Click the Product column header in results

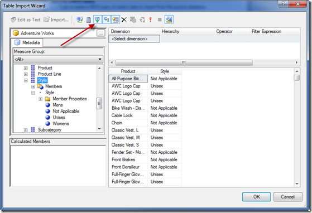click(x=128, y=71)
